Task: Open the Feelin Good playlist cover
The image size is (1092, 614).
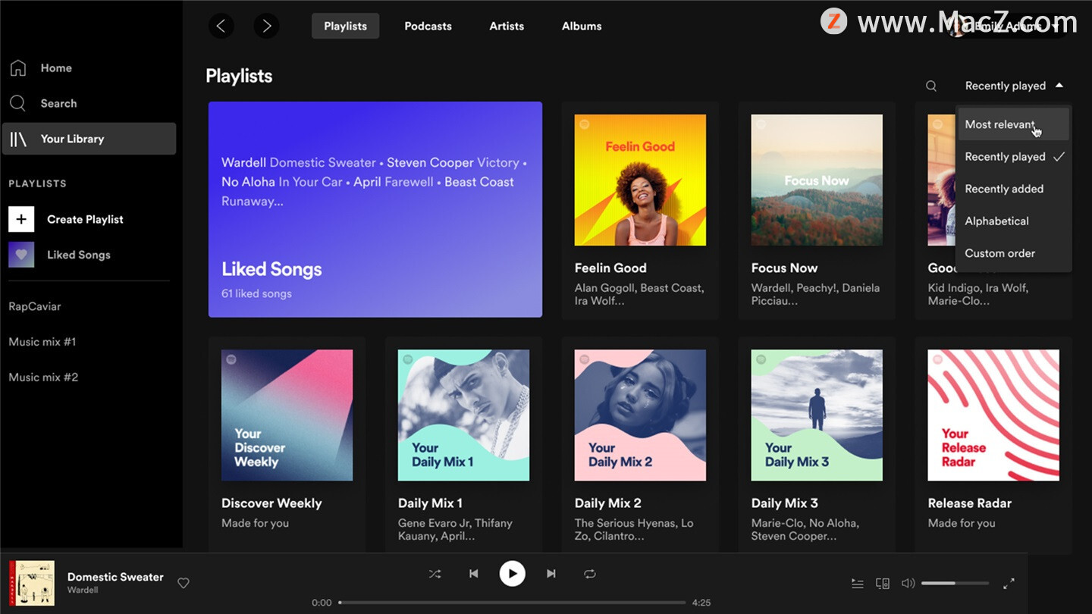Action: click(x=640, y=180)
